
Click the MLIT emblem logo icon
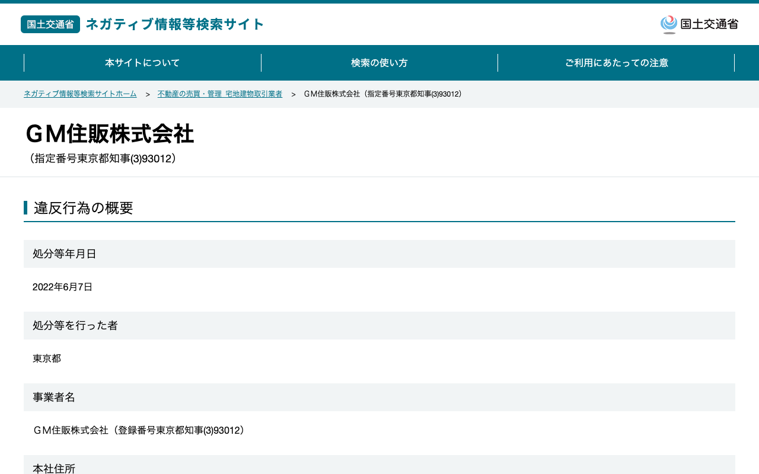[x=669, y=24]
